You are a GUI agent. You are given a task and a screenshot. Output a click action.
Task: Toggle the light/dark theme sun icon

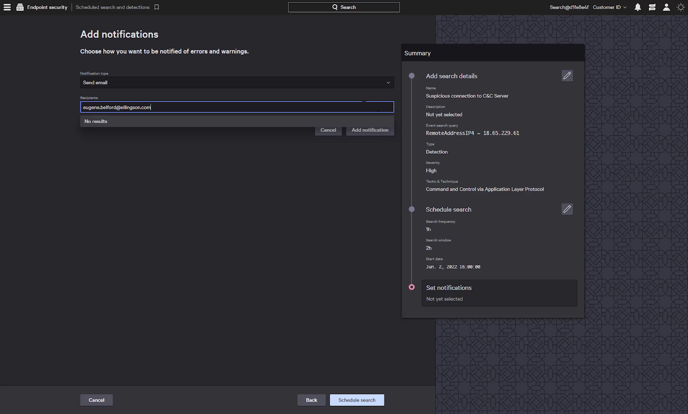(x=680, y=7)
